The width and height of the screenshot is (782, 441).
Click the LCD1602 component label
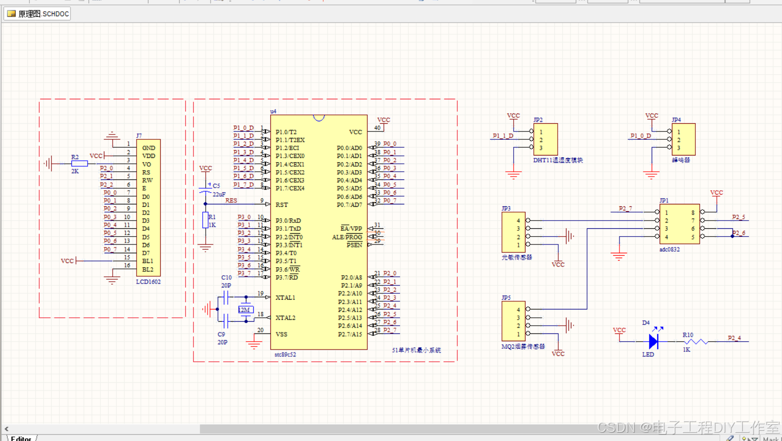coord(148,282)
